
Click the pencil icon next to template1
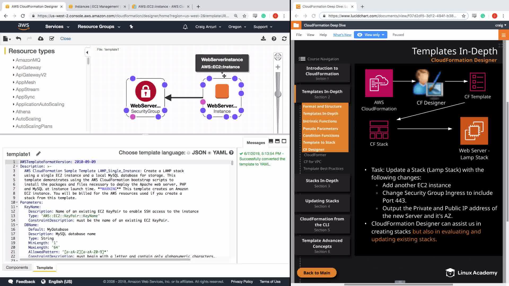[x=38, y=154]
